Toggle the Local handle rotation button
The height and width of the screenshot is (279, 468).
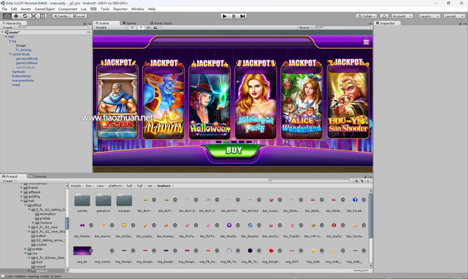pos(79,16)
